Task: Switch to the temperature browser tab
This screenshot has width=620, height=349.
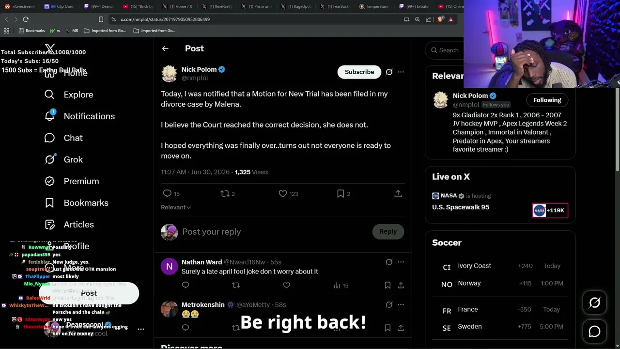Action: 375,6
